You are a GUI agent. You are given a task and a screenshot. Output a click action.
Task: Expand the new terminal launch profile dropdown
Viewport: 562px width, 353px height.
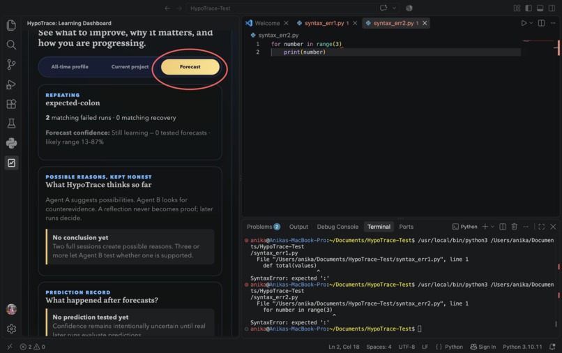coord(492,227)
